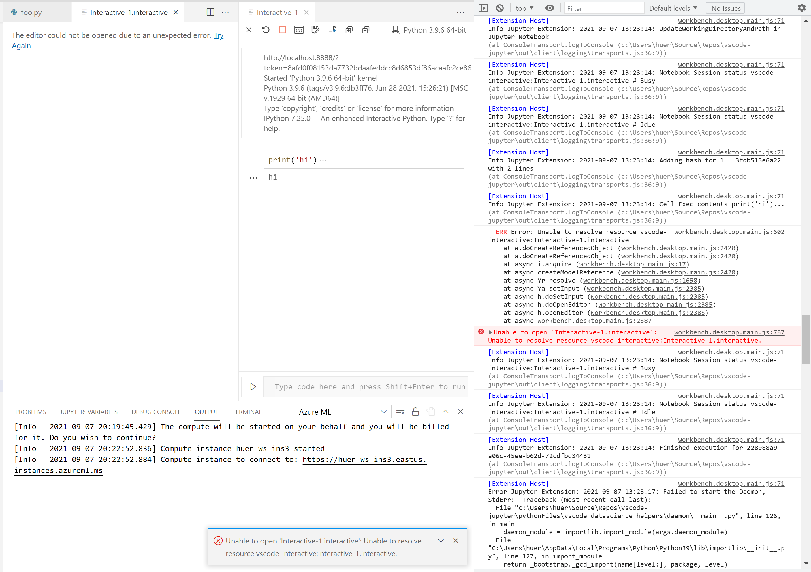811x572 pixels.
Task: Switch to the TERMINAL tab
Action: [x=247, y=412]
